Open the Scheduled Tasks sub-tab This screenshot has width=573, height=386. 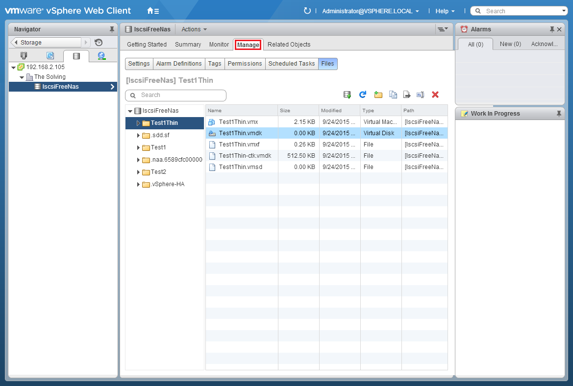click(x=291, y=64)
